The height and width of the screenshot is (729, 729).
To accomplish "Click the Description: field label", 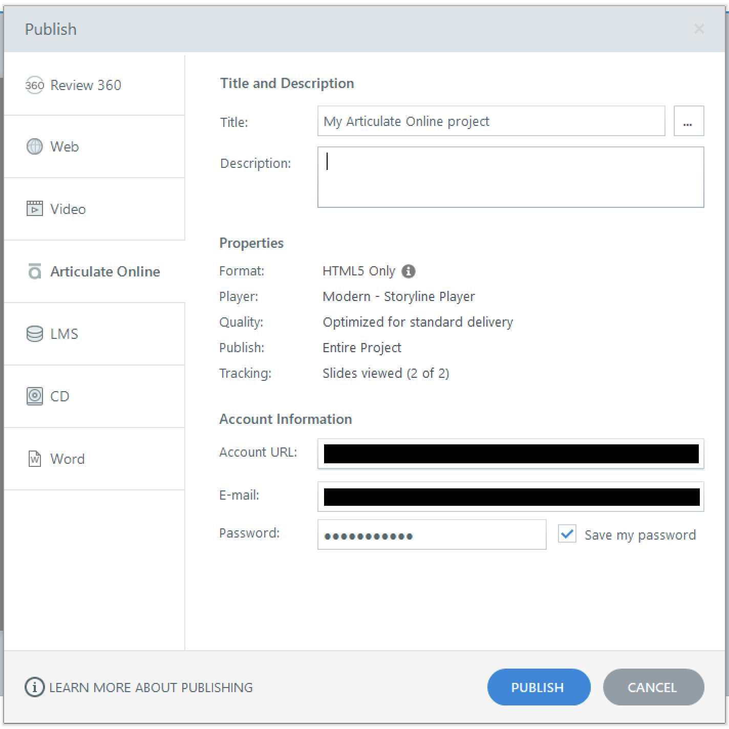I will [x=255, y=163].
